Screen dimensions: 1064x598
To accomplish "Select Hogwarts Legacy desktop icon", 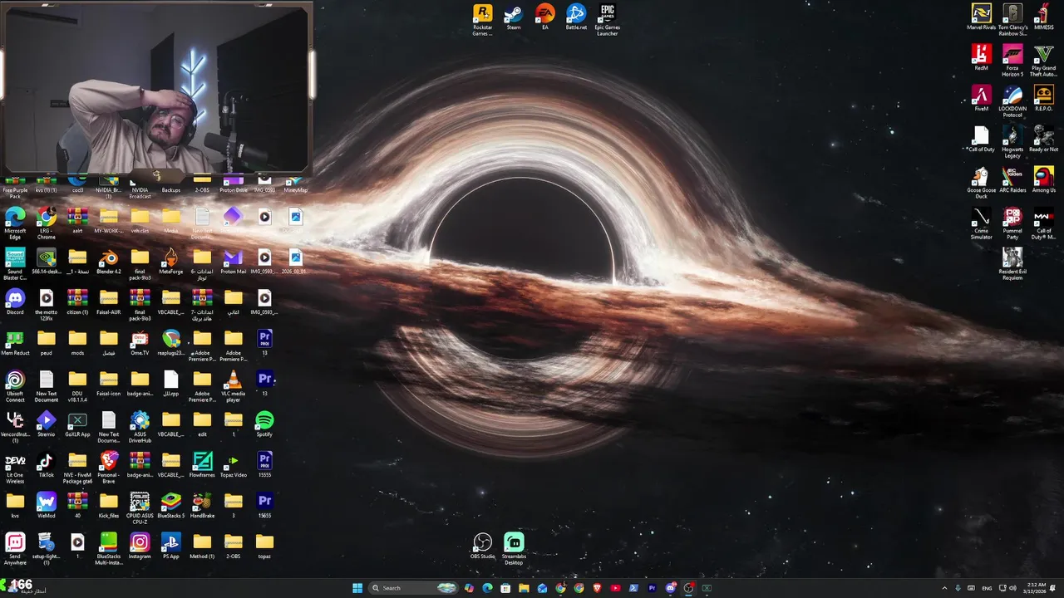I will pos(1012,141).
